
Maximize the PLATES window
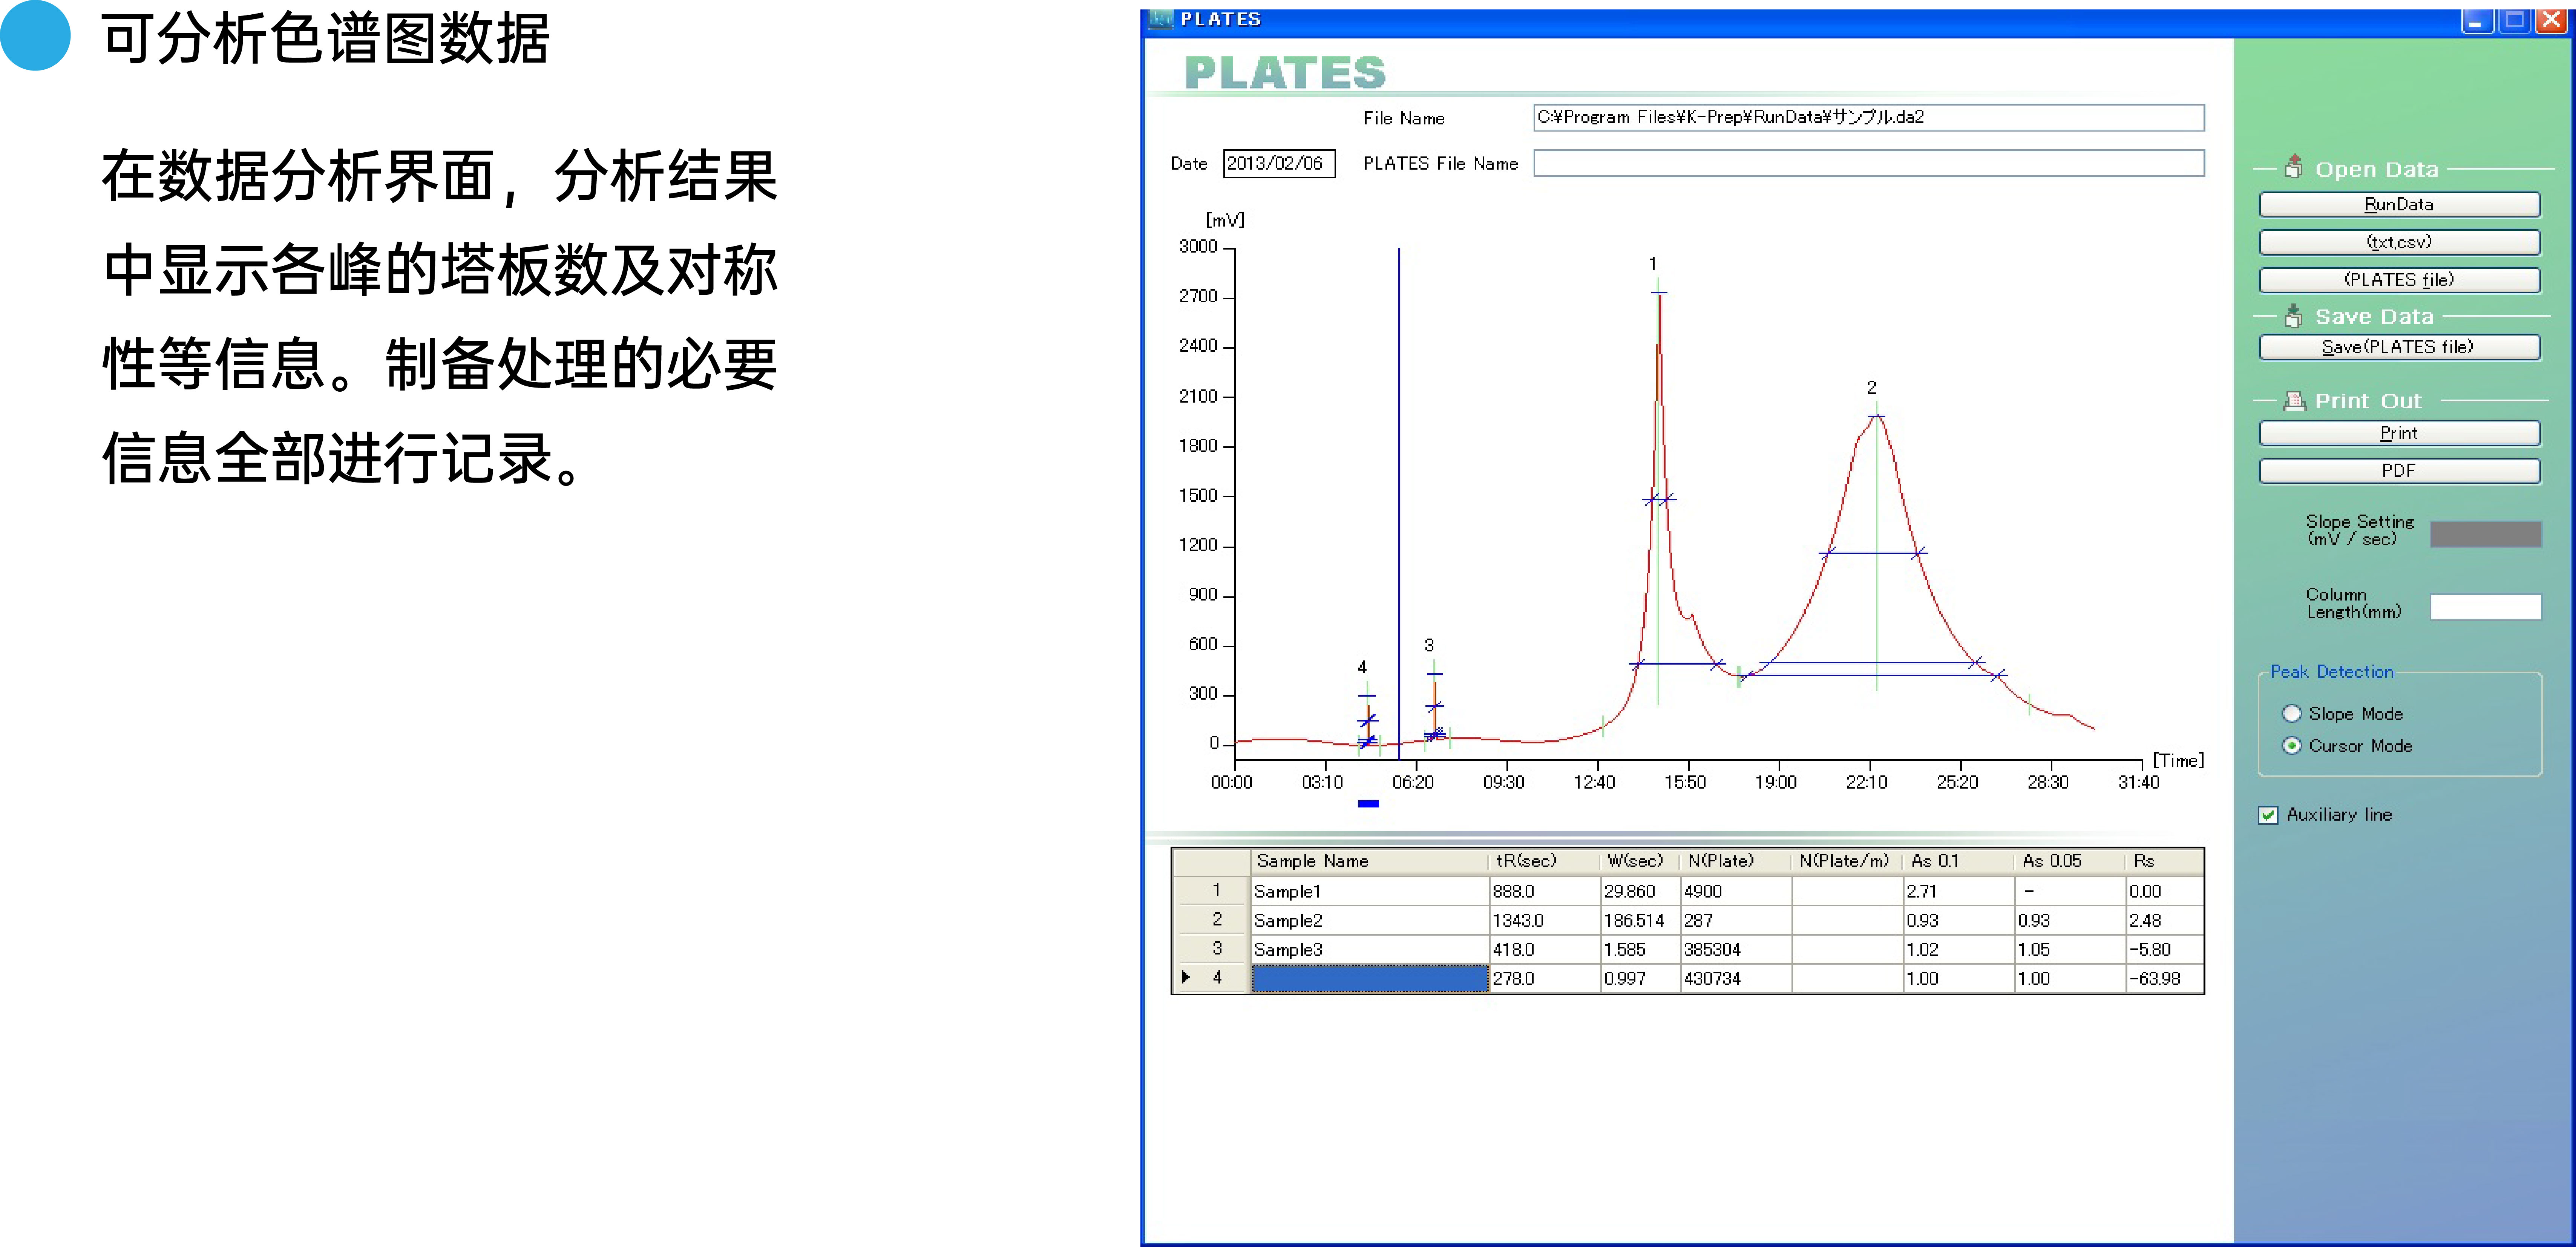coord(2514,20)
